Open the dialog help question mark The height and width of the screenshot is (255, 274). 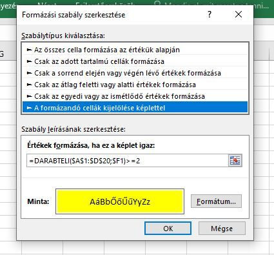click(x=210, y=14)
